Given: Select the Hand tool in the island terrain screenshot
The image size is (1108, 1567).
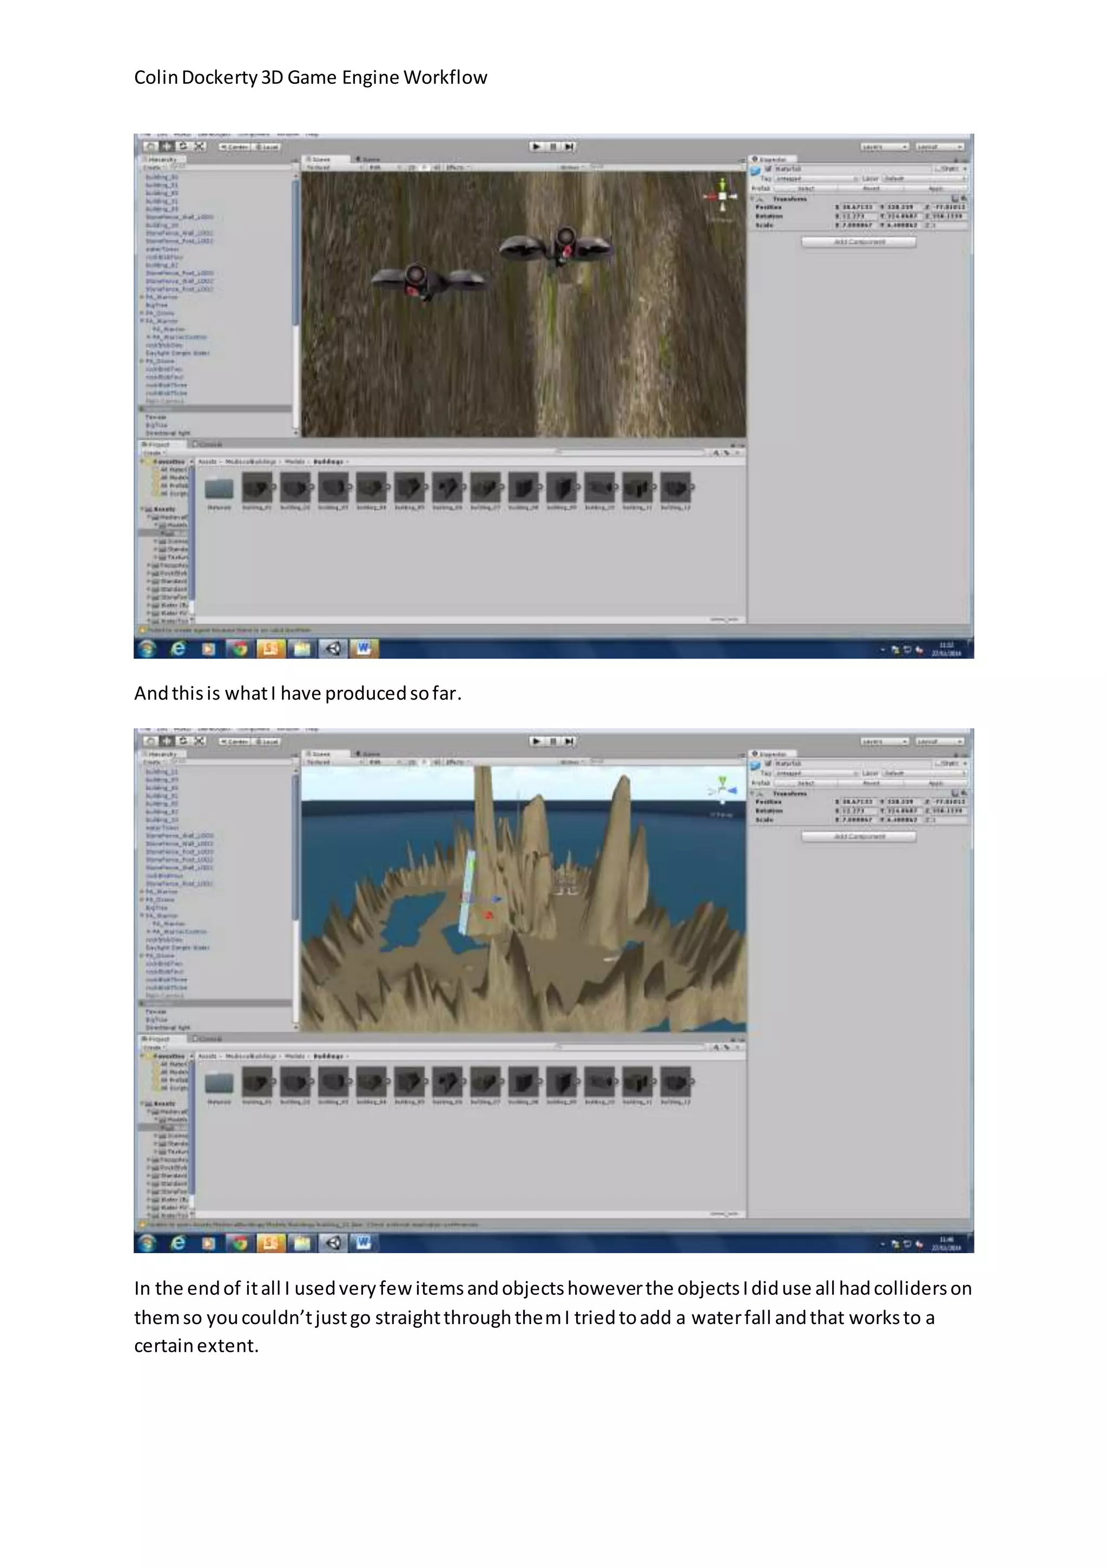Looking at the screenshot, I should coord(150,741).
